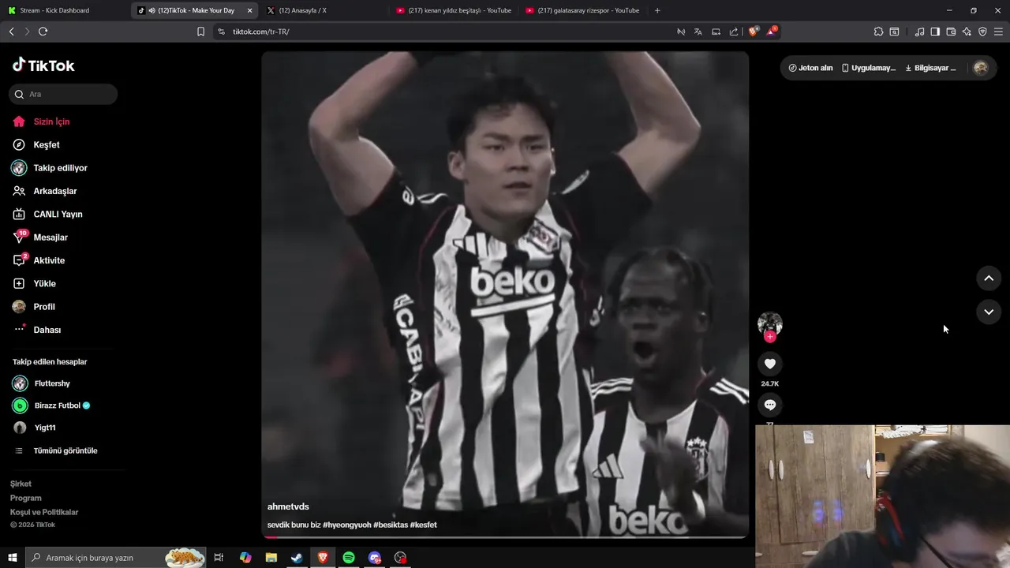Switch to kenan yıldız beşiktaşlı YouTube tab
This screenshot has height=568, width=1010.
454,10
